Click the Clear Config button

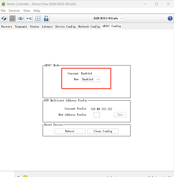click(103, 131)
